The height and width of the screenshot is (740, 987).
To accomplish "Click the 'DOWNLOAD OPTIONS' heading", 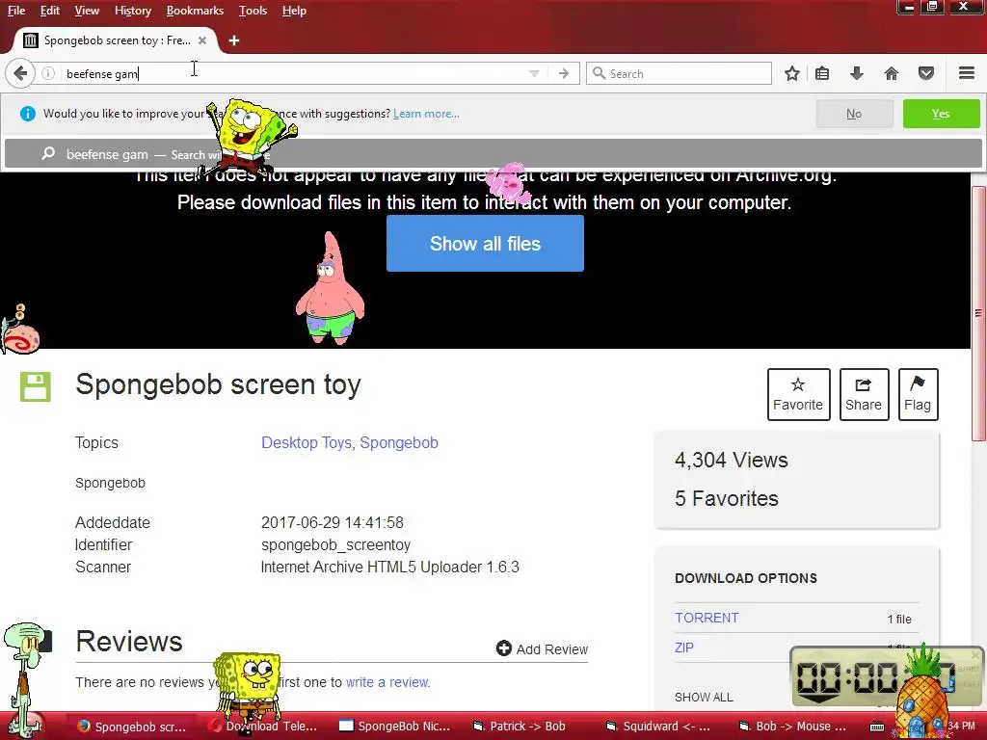I will click(x=746, y=578).
